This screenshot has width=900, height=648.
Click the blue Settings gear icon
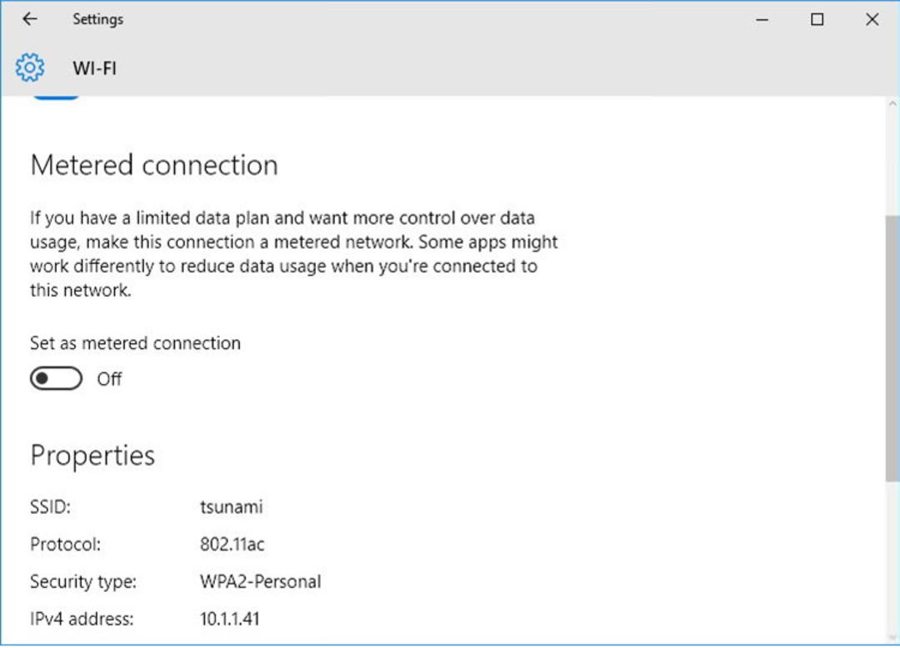click(x=30, y=67)
